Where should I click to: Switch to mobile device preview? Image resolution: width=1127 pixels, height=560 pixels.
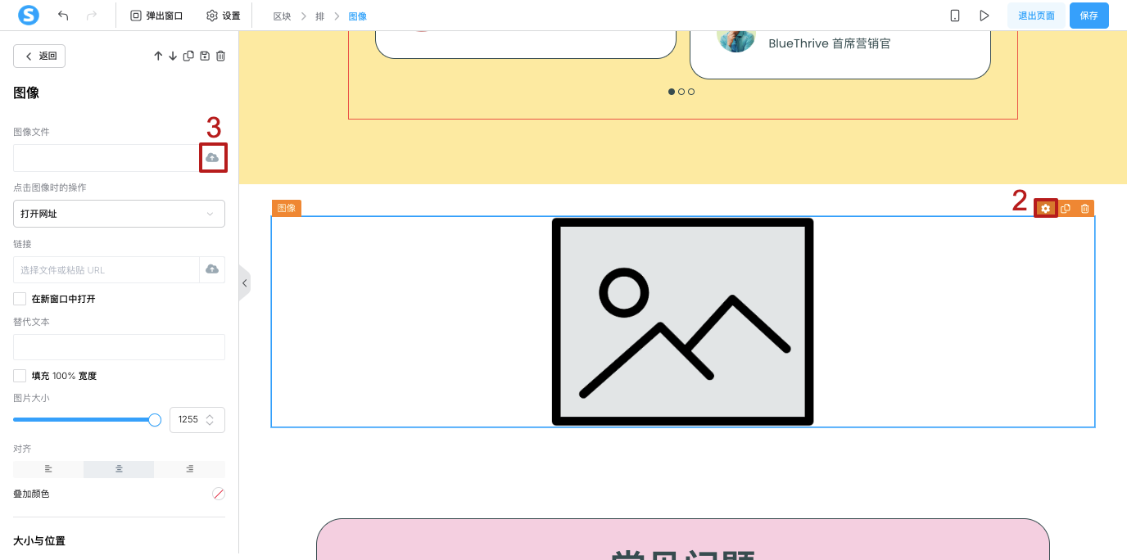coord(955,16)
